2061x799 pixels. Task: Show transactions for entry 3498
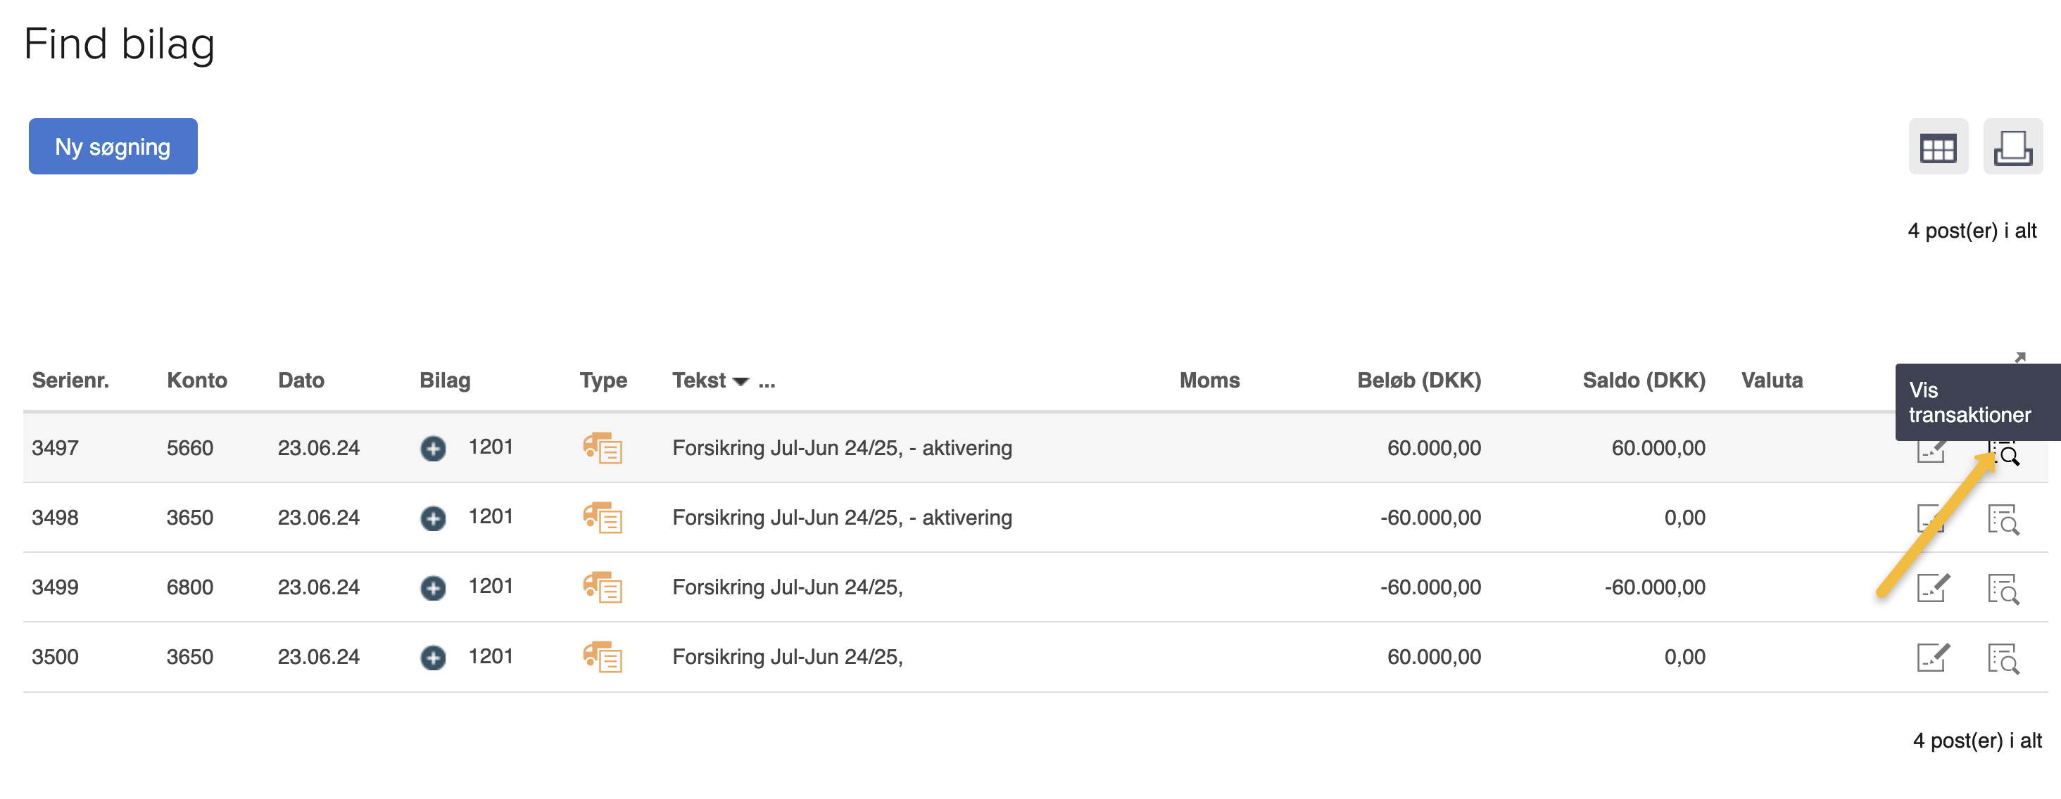pos(2003,519)
